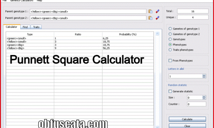Click eraser icon for Parent genotype 1

tap(157, 11)
